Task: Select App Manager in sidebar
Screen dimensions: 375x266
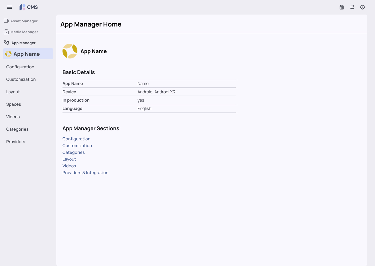Action: pos(23,43)
